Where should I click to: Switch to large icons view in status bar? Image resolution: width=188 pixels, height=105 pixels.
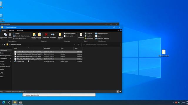tap(120, 92)
